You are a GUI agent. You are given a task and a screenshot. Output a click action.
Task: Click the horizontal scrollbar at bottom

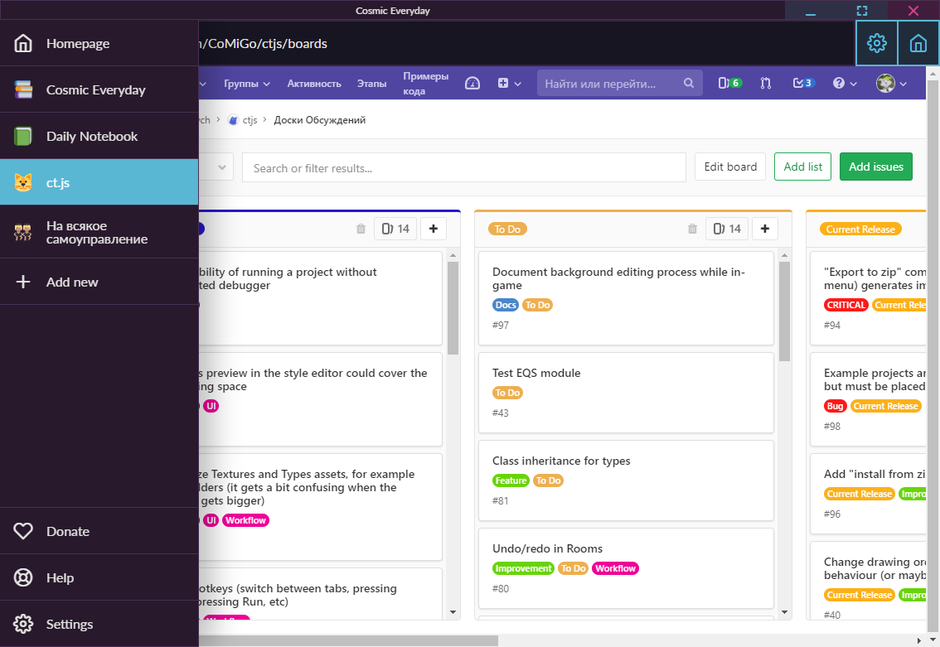[x=347, y=640]
